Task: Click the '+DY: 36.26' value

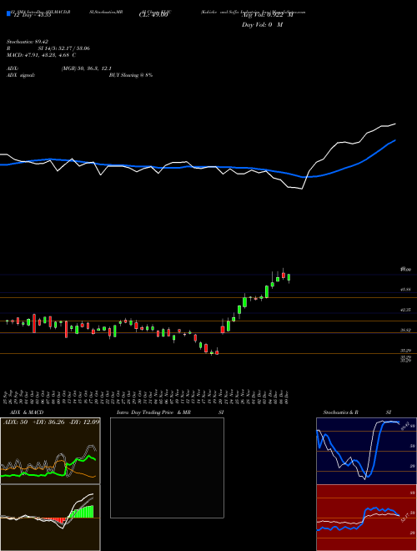Action: coord(48,422)
